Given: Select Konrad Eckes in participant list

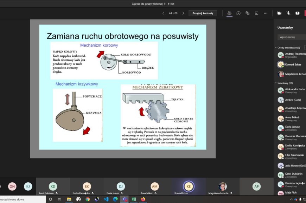Looking at the screenshot, I should click(292, 65).
